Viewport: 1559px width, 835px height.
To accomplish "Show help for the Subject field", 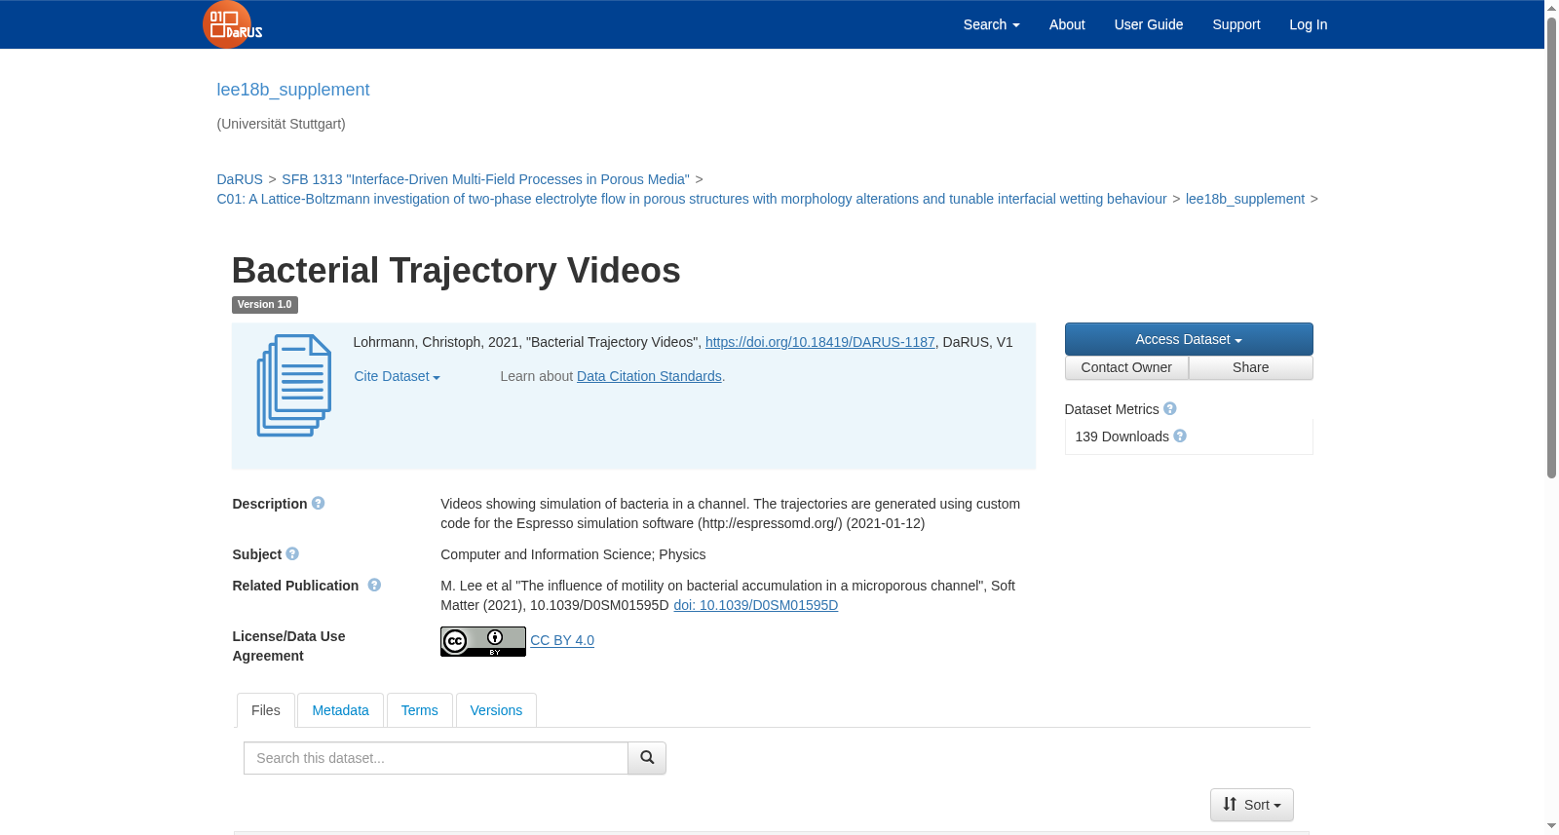I will coord(292,554).
